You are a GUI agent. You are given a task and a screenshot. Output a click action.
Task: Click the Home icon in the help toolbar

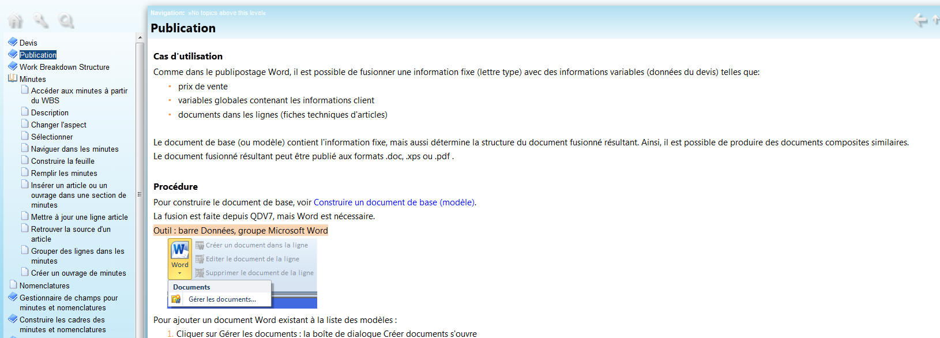click(x=16, y=21)
